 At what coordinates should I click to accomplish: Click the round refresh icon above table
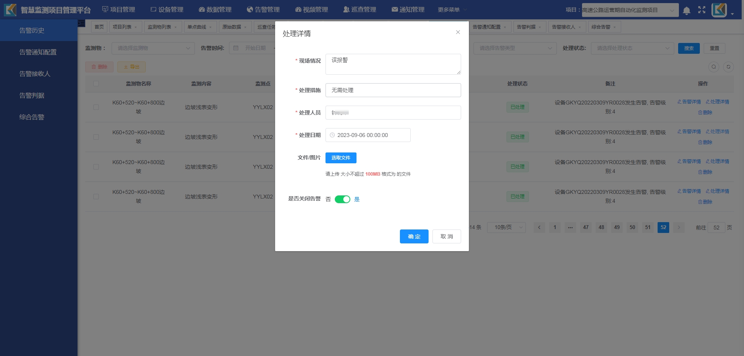click(728, 67)
